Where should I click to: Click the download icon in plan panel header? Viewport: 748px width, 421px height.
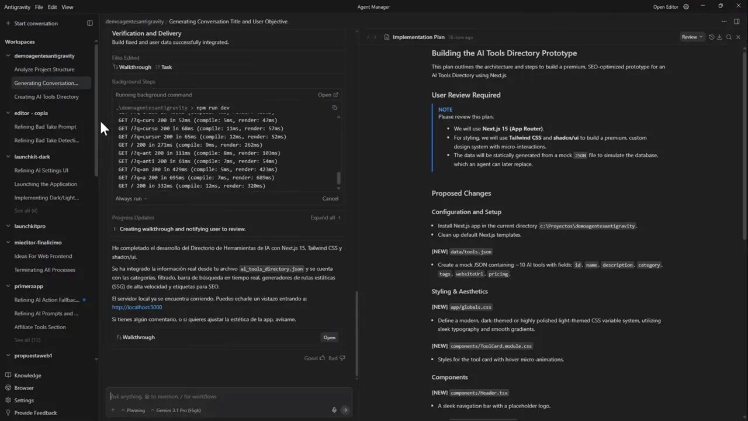point(720,37)
